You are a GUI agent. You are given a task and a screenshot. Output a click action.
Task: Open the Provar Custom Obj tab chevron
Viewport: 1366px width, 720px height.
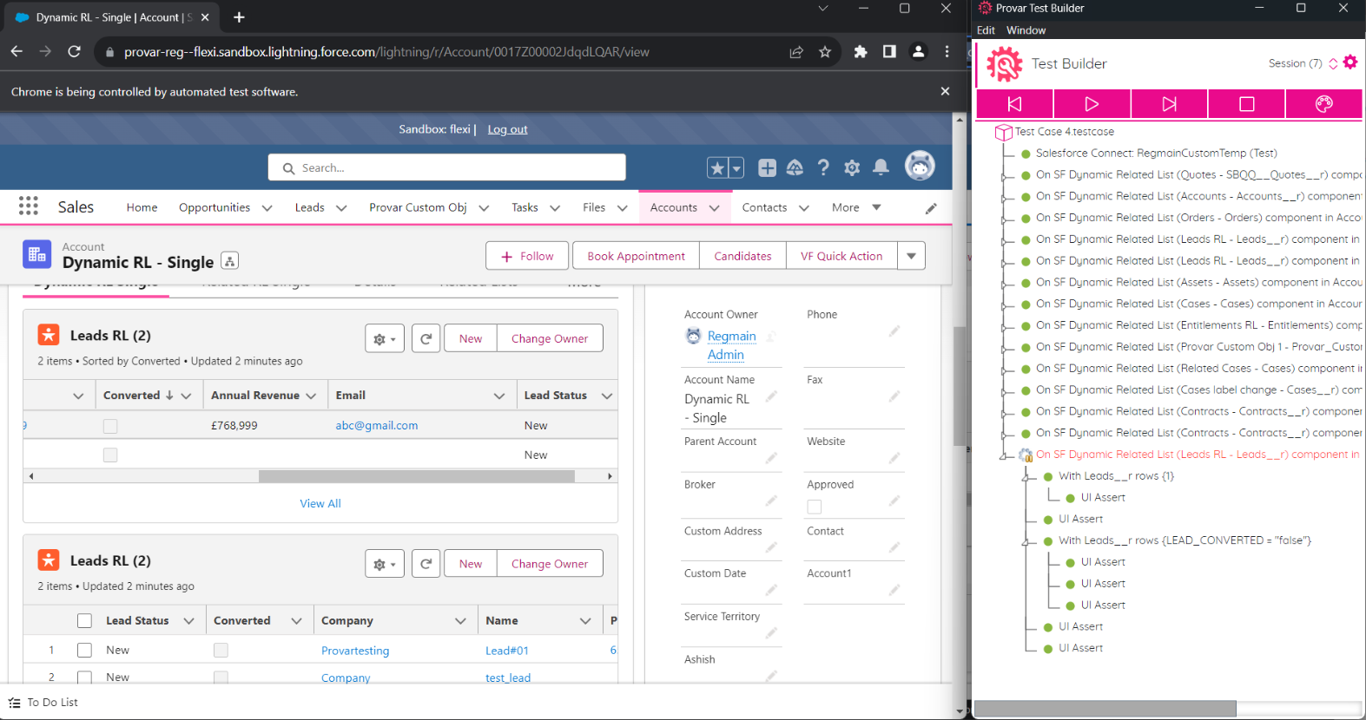(484, 208)
